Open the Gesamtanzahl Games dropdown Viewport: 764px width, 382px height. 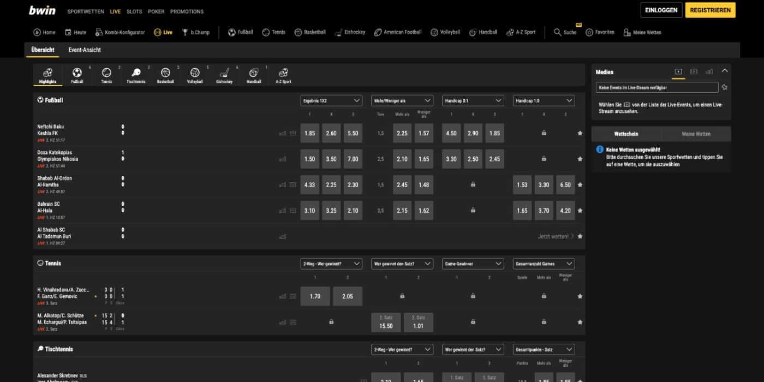[544, 264]
